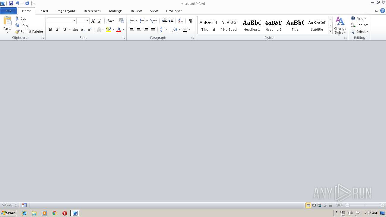Switch to the References tab

92,11
